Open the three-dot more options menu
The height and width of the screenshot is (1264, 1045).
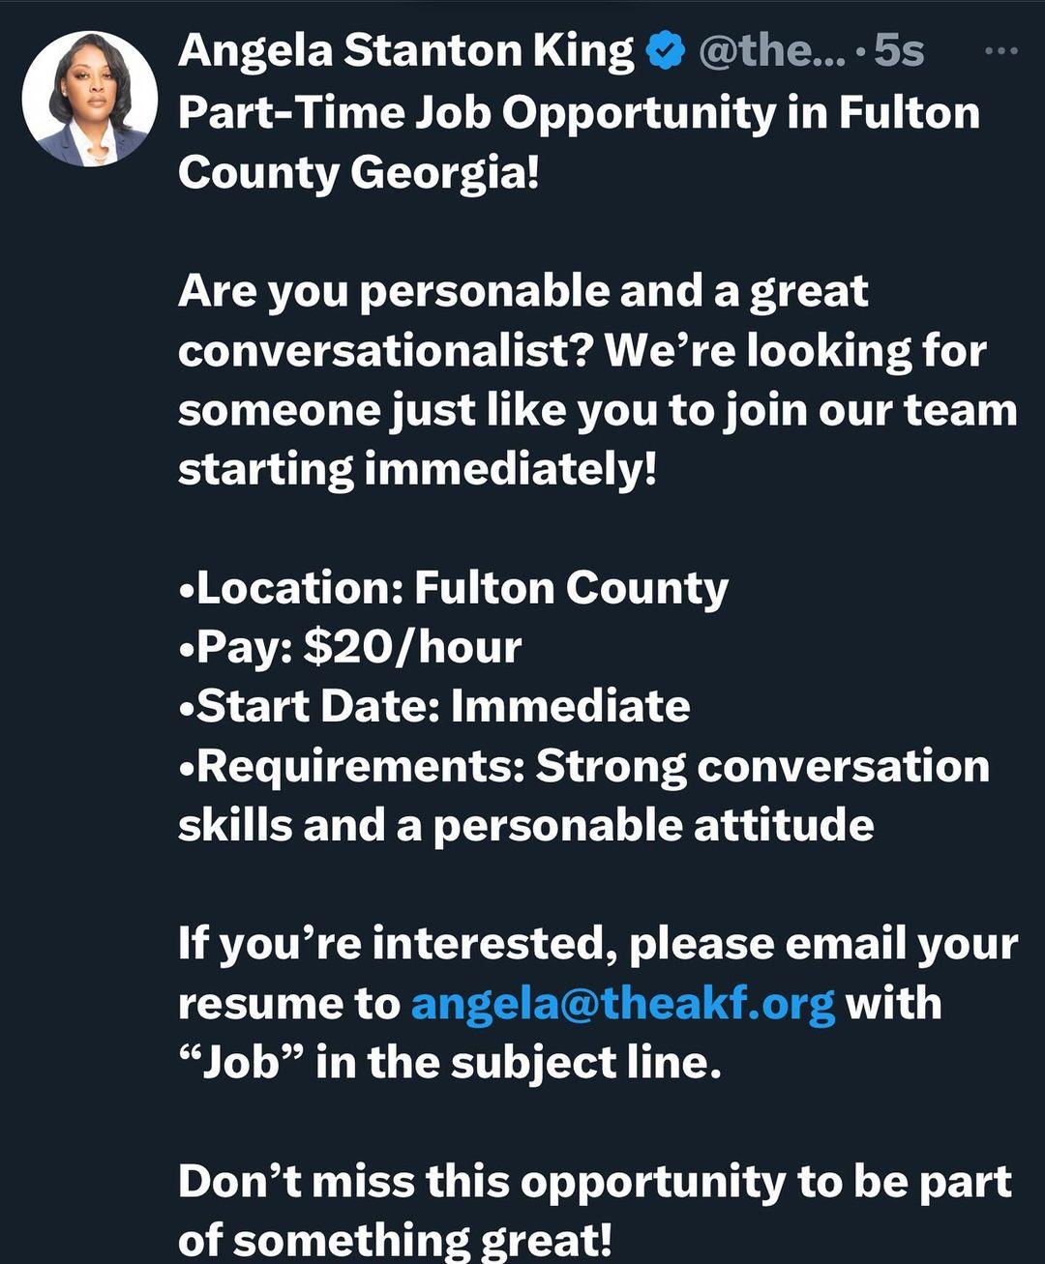pos(1000,50)
